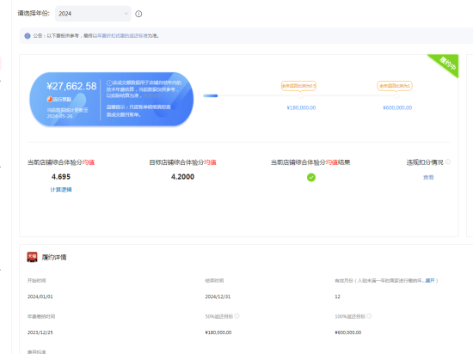Click the dropdown chevron in the year selector
This screenshot has height=354, width=473.
(126, 14)
